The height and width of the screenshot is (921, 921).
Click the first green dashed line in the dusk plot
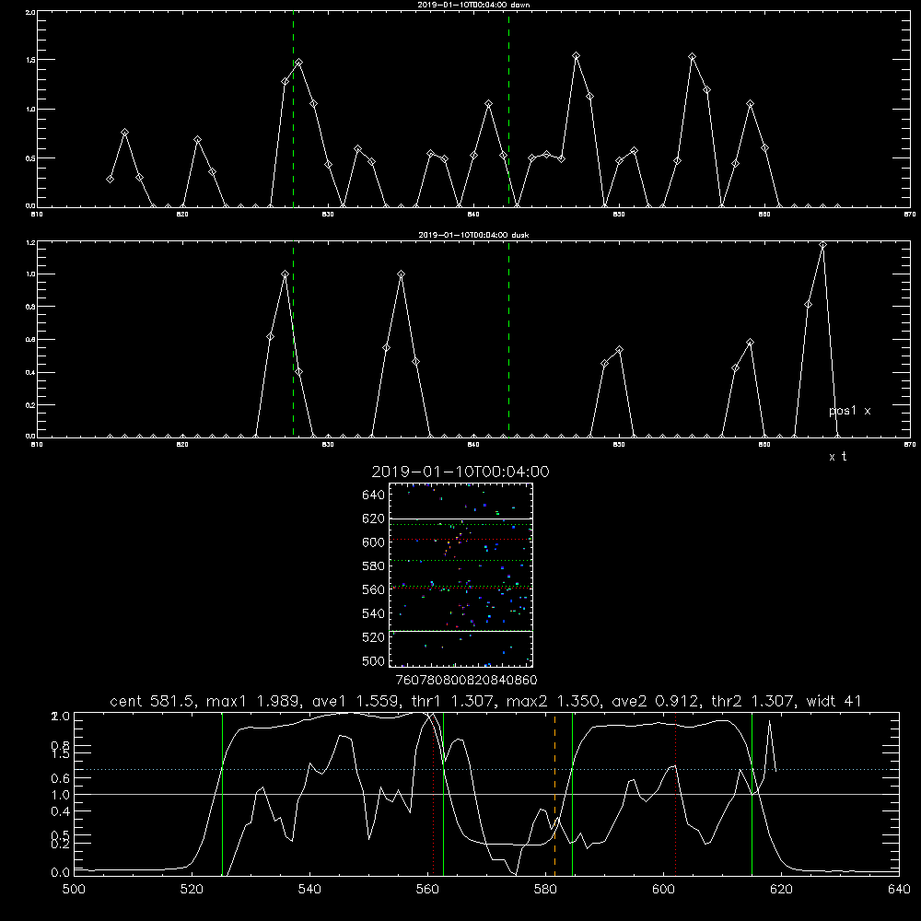(293, 339)
